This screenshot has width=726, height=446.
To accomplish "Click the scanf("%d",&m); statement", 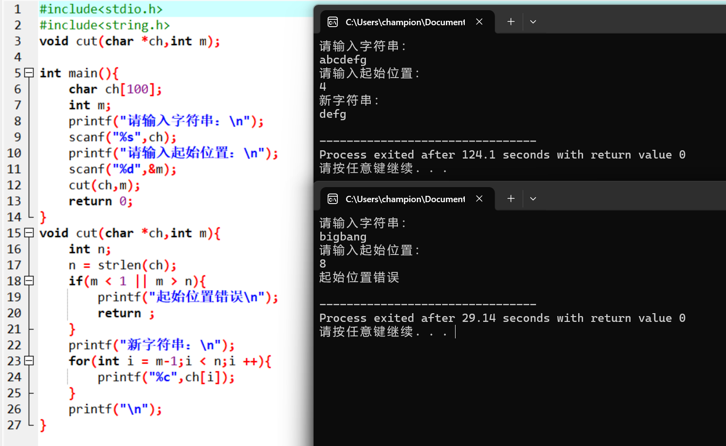I will (x=123, y=169).
